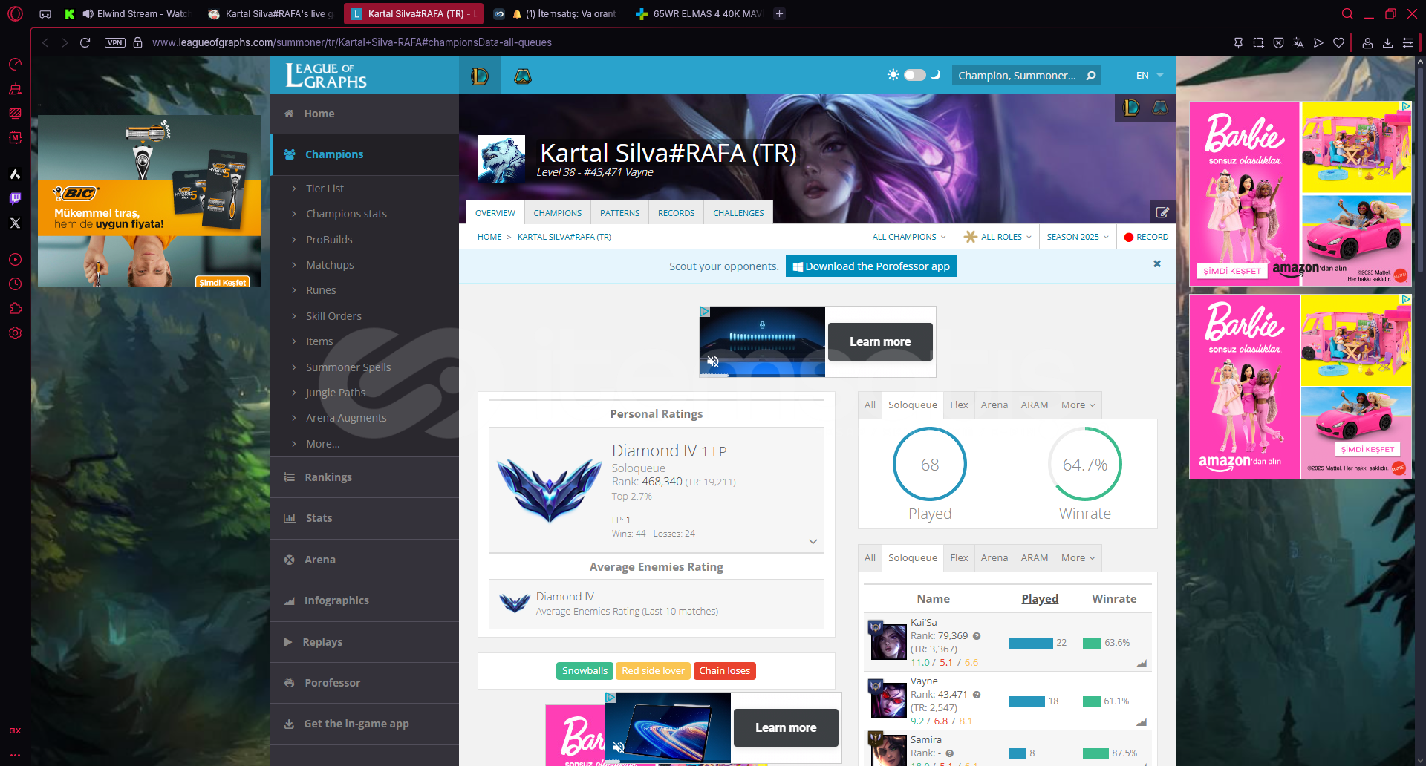This screenshot has height=766, width=1426.
Task: Click the Champion, Summoner search field
Action: point(1016,76)
